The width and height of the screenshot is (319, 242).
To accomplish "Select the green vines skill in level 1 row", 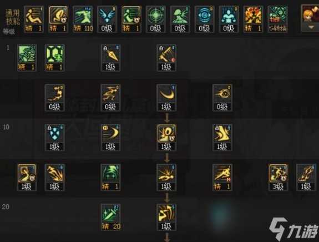I will point(27,58).
